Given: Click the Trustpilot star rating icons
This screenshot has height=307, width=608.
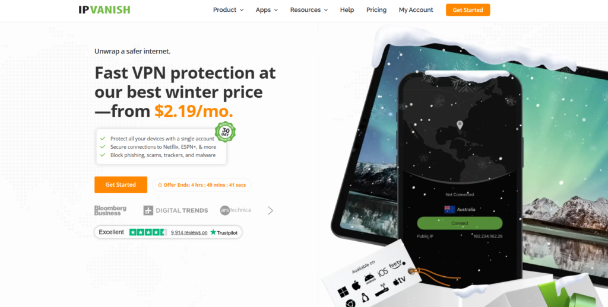Looking at the screenshot, I should [x=148, y=232].
